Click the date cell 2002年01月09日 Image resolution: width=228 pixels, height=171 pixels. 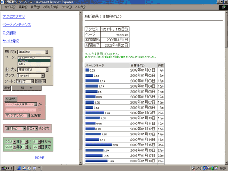click(143, 113)
